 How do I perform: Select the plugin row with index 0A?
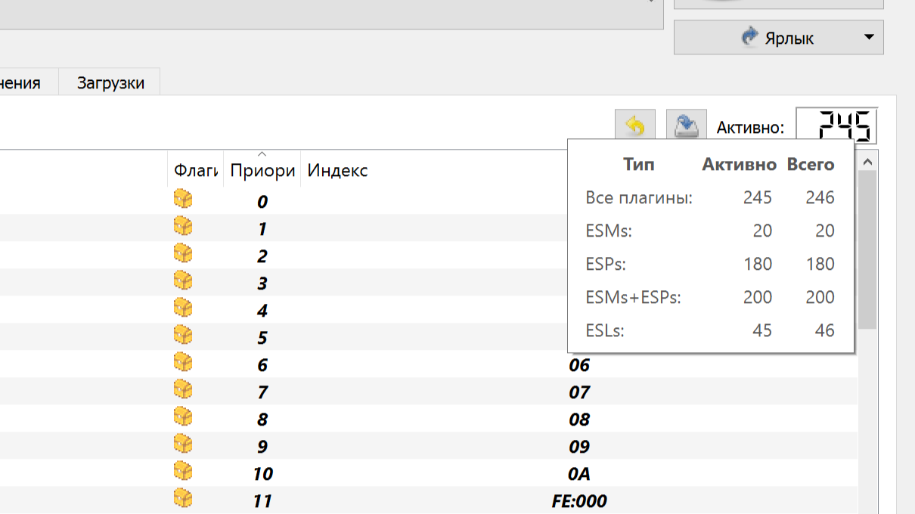454,473
